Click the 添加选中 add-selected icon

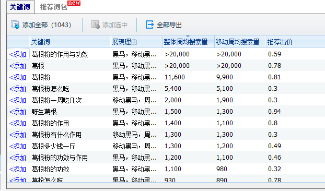pos(96,25)
